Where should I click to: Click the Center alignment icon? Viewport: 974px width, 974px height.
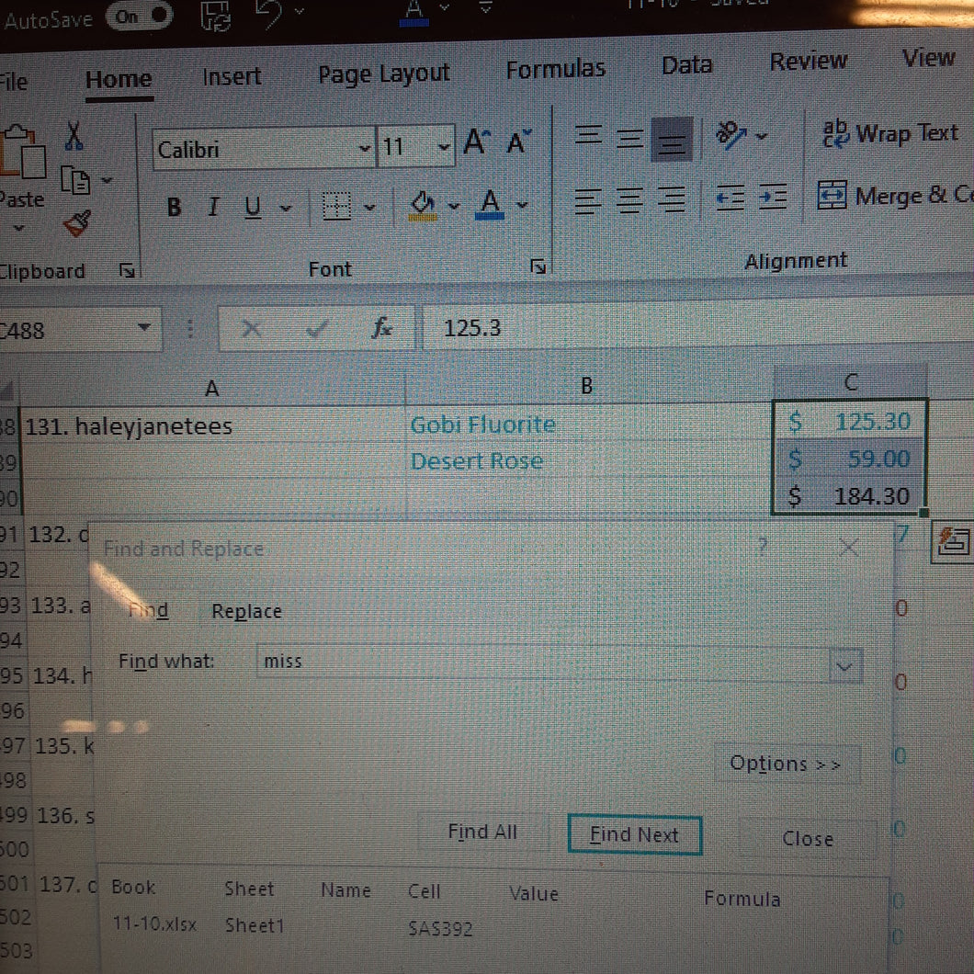pos(629,200)
